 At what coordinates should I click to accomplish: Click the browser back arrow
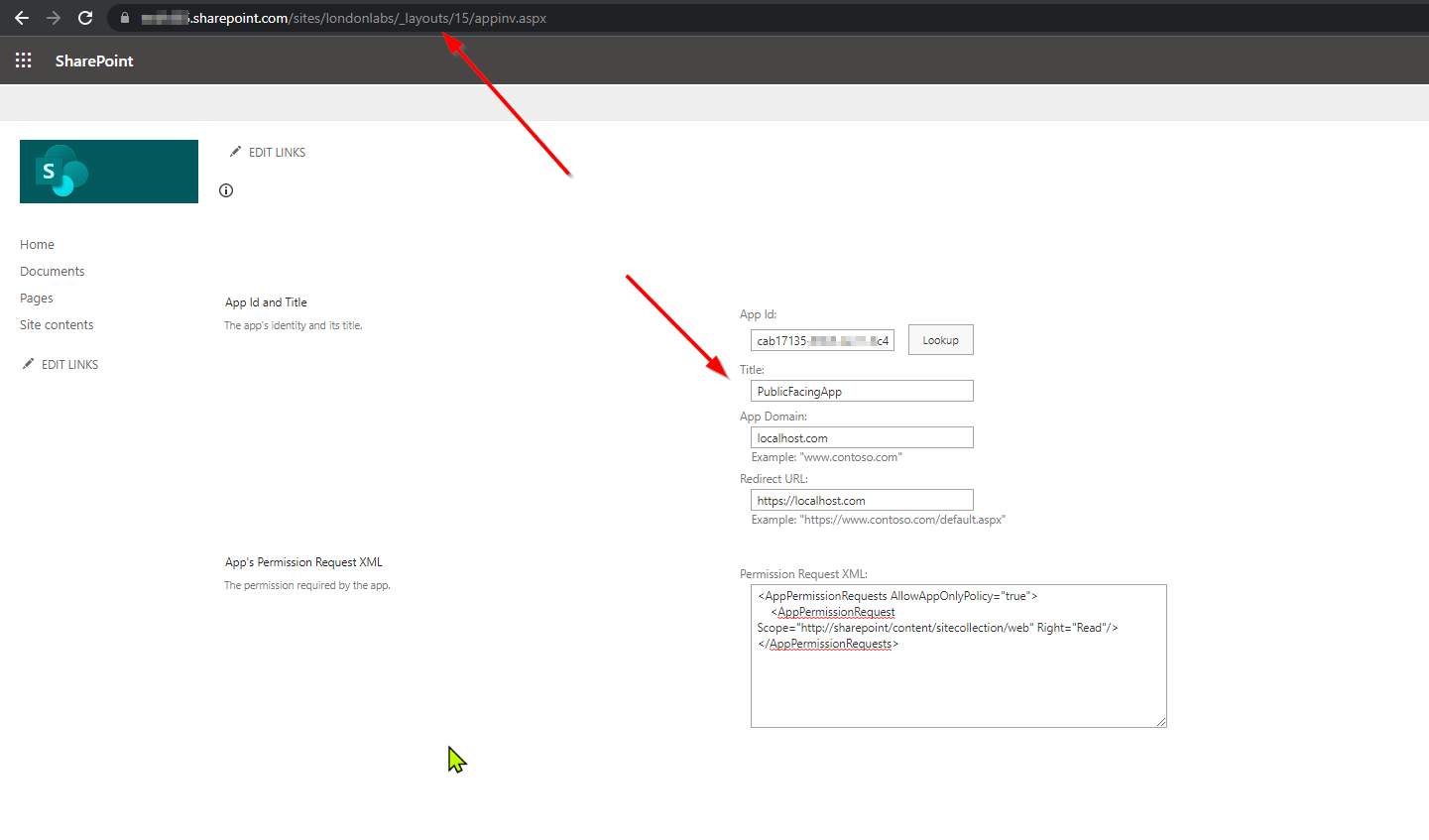(22, 18)
